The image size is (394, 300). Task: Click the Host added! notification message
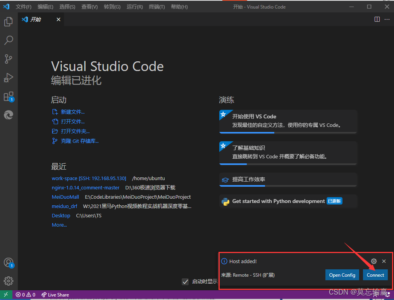point(243,261)
